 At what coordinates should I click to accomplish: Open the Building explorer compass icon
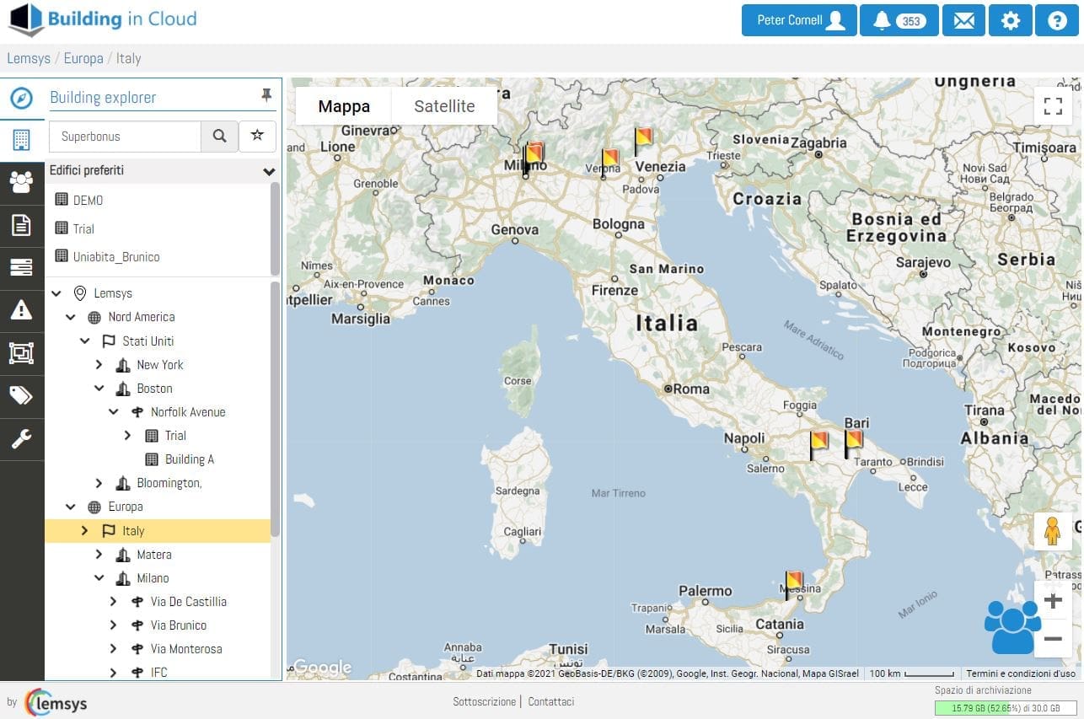pyautogui.click(x=22, y=98)
